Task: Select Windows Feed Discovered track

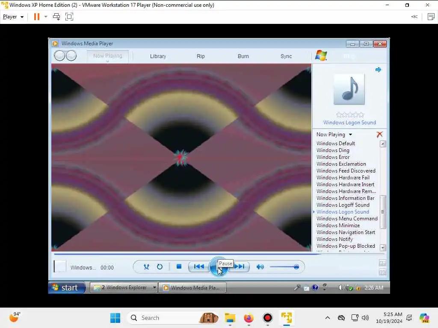Action: point(346,171)
